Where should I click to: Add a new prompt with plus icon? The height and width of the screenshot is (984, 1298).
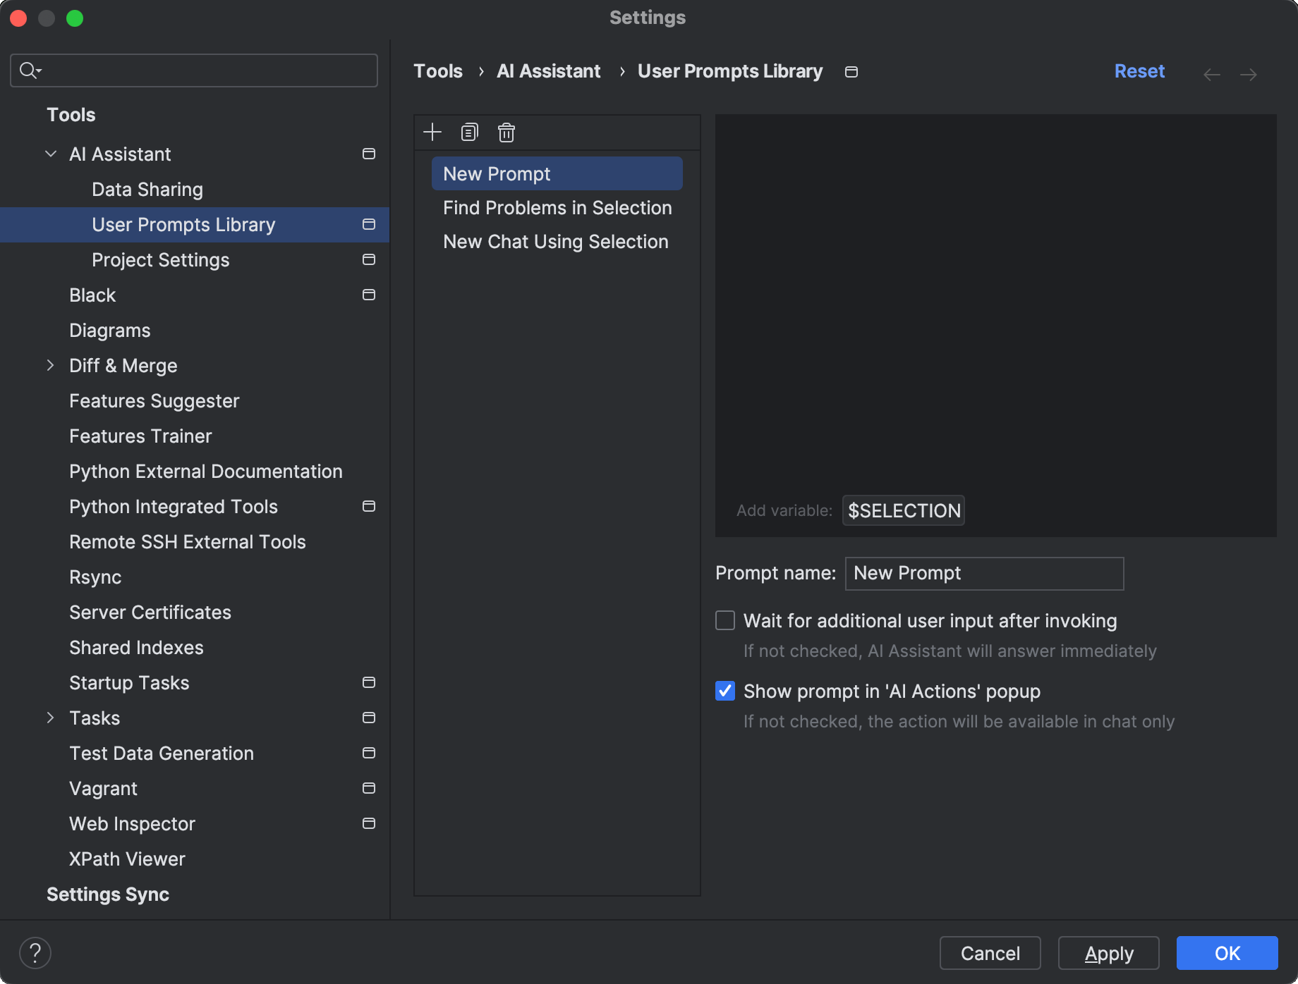(x=432, y=133)
